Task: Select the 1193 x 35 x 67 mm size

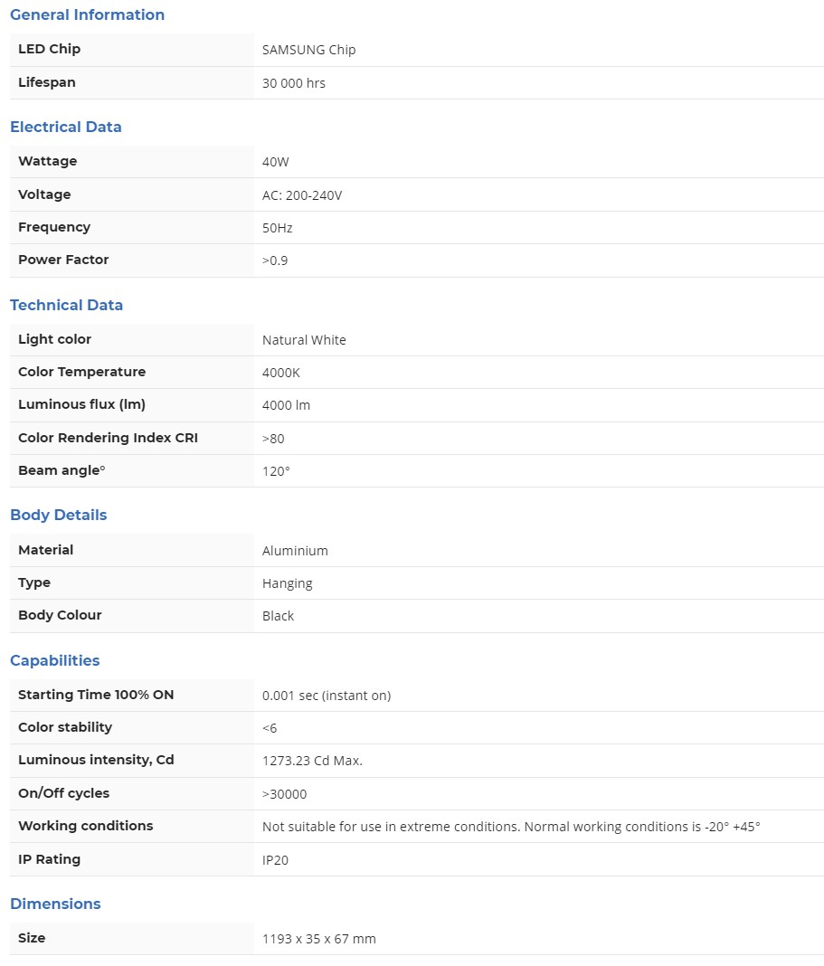Action: tap(318, 939)
